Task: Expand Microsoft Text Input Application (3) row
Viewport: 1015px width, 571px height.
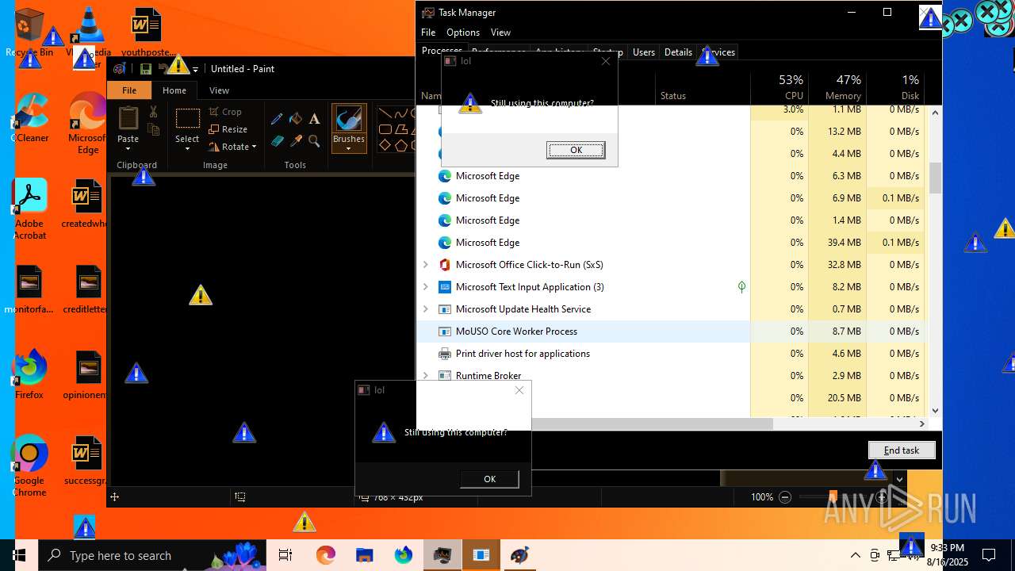Action: tap(426, 287)
